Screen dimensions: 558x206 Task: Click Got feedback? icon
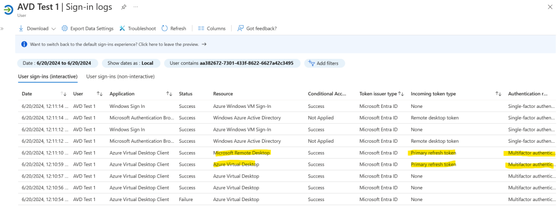point(240,28)
